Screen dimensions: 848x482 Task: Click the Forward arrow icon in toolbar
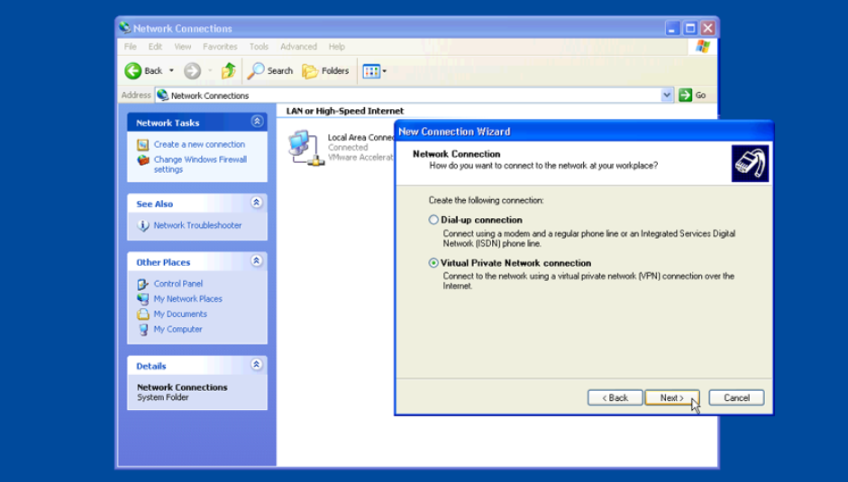click(192, 71)
